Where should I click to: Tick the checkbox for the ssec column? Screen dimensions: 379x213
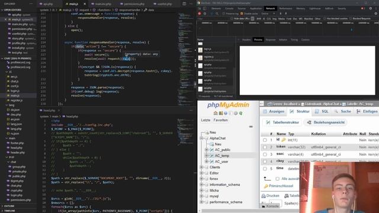[x=265, y=154]
